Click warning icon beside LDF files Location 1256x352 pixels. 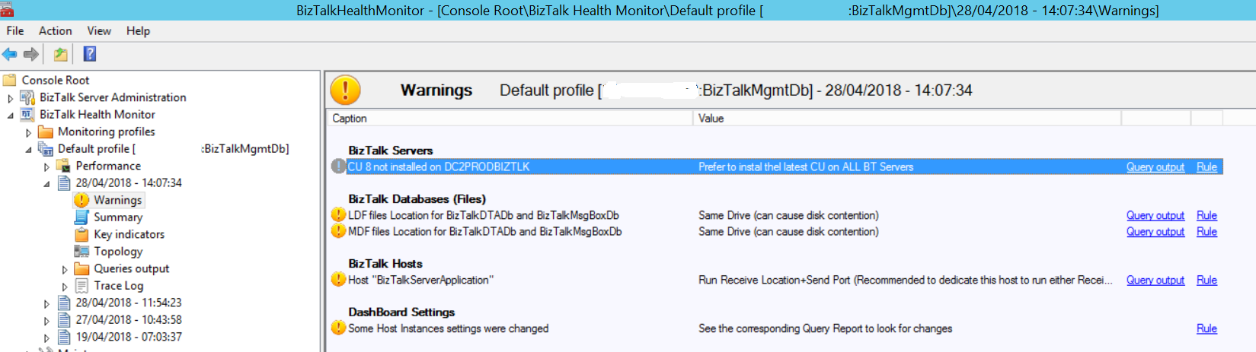[x=339, y=215]
